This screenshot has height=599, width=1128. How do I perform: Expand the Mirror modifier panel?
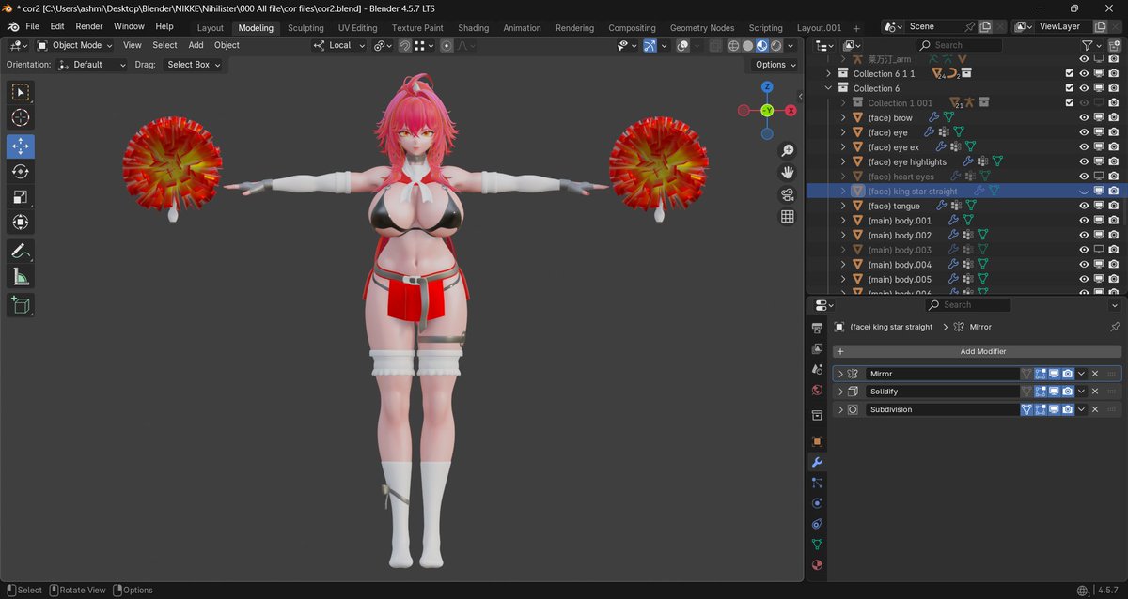click(x=841, y=374)
